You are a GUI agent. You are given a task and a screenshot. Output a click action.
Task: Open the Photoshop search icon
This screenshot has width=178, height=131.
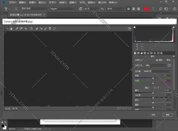click(161, 9)
